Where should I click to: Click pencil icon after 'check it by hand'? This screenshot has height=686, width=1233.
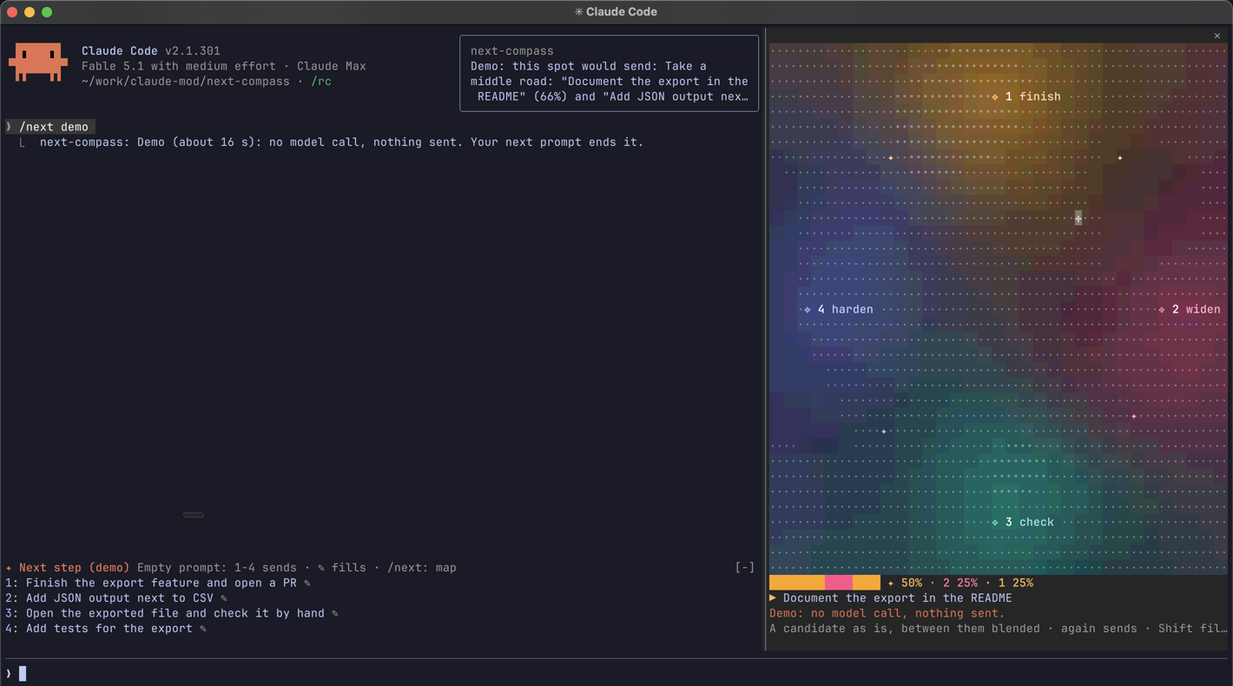[335, 614]
